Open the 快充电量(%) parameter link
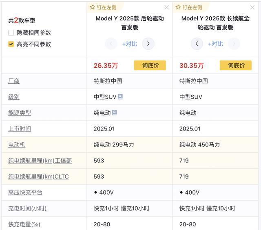The image size is (261, 230). (24, 224)
